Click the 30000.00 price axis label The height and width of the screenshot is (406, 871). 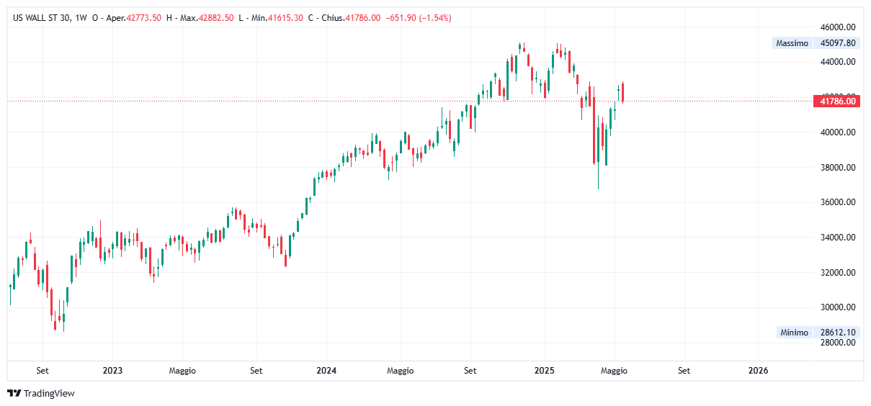(x=838, y=307)
